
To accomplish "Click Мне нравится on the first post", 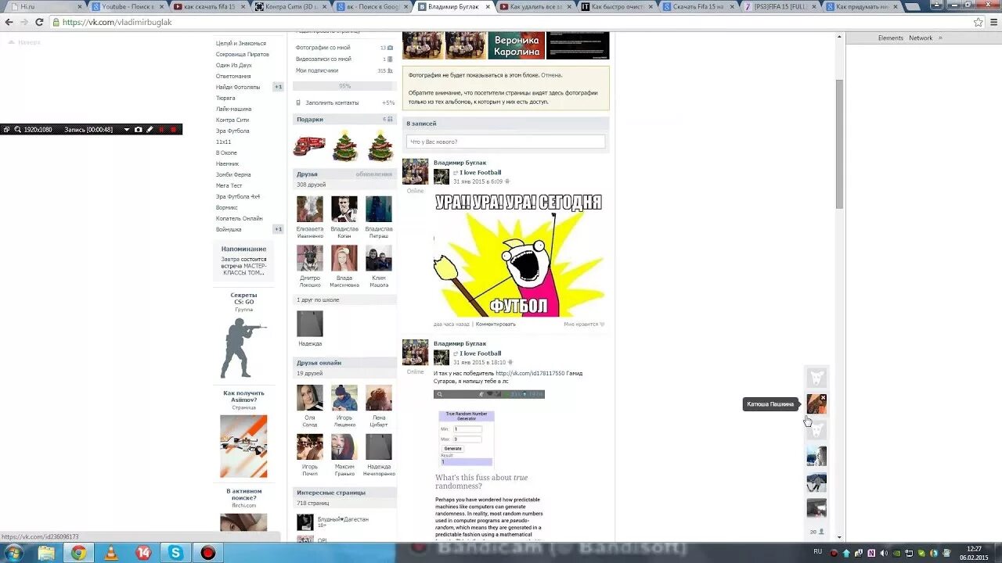I will [x=583, y=324].
